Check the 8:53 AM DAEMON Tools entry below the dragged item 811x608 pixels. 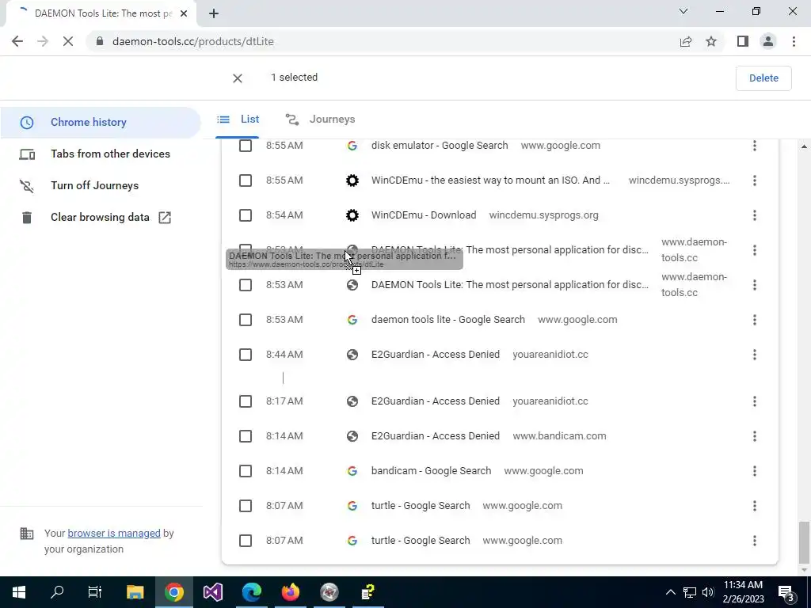[x=246, y=285]
